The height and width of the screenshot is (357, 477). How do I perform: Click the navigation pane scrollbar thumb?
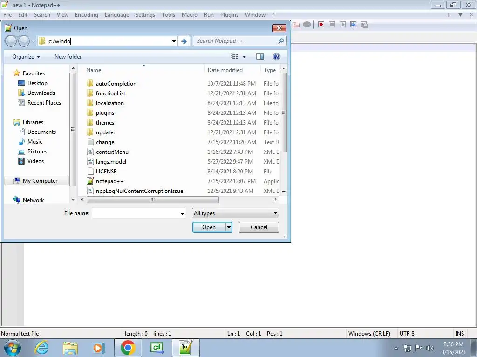coord(73,129)
